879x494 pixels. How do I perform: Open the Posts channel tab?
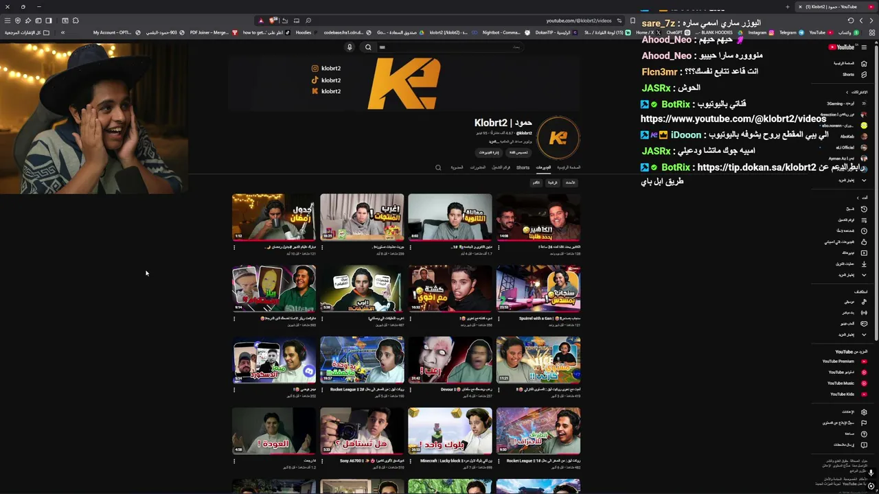(478, 167)
